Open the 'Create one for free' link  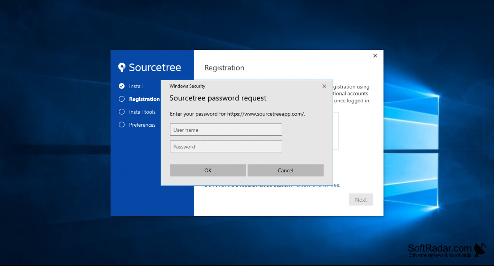click(x=318, y=185)
